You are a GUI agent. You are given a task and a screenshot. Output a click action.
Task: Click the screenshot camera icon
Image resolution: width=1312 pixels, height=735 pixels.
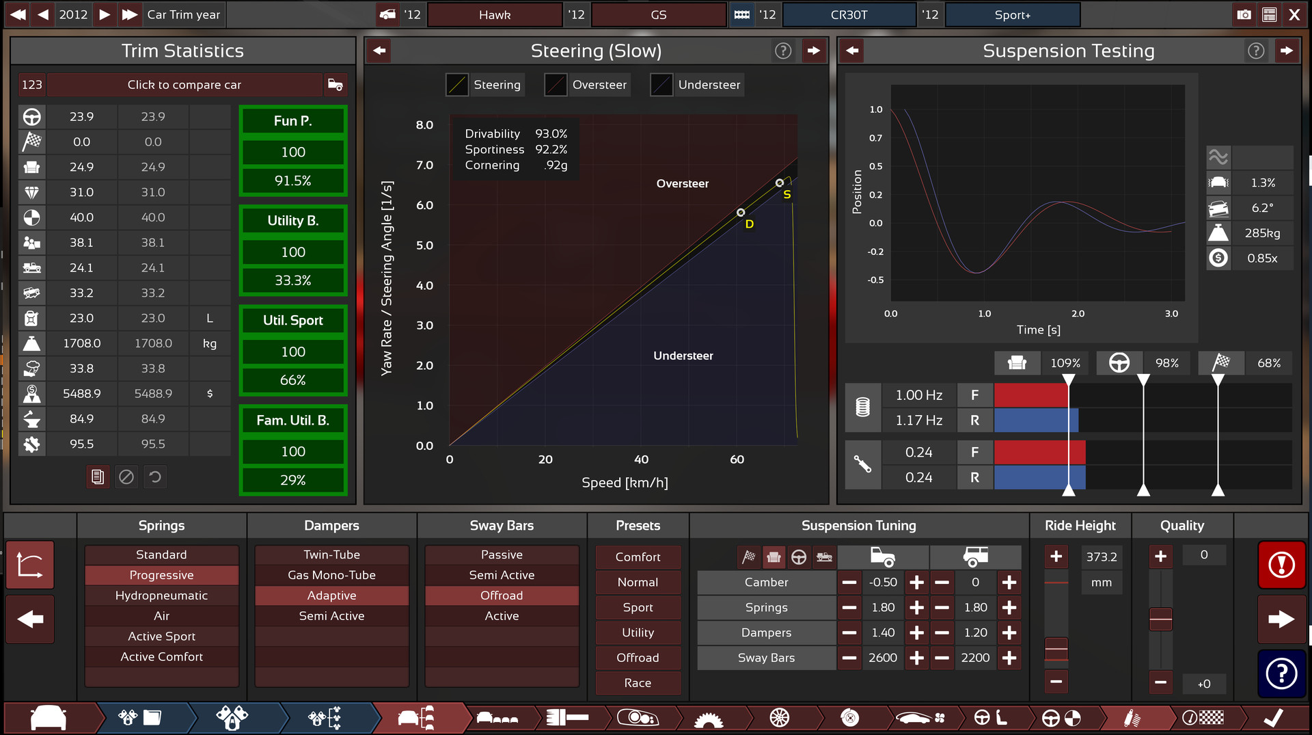tap(1244, 14)
